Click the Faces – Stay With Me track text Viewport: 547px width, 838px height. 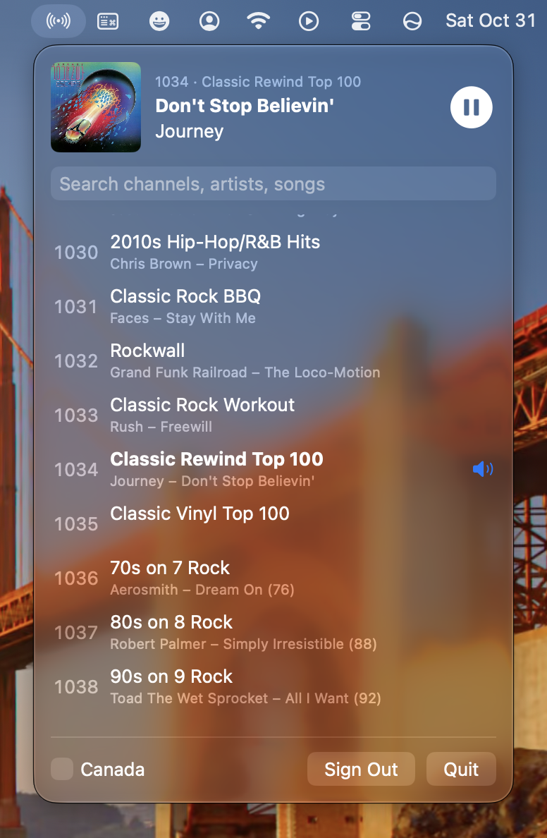[x=183, y=318]
